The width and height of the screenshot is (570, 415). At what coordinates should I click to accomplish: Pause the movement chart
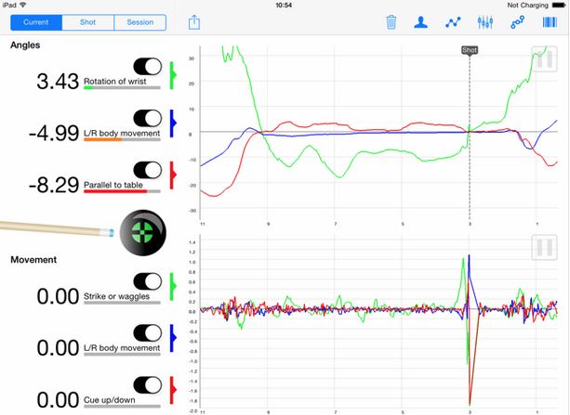click(544, 247)
